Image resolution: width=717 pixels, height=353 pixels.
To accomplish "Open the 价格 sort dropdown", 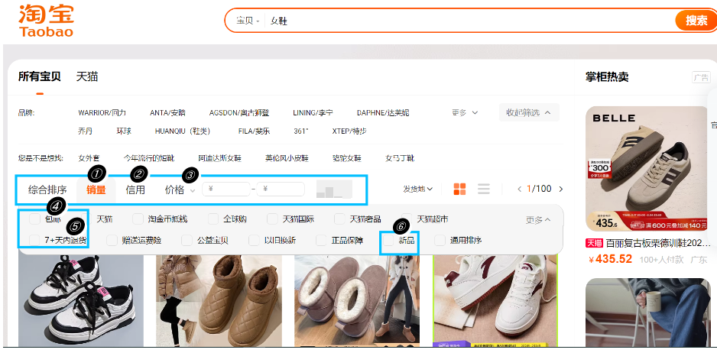I will (x=180, y=189).
